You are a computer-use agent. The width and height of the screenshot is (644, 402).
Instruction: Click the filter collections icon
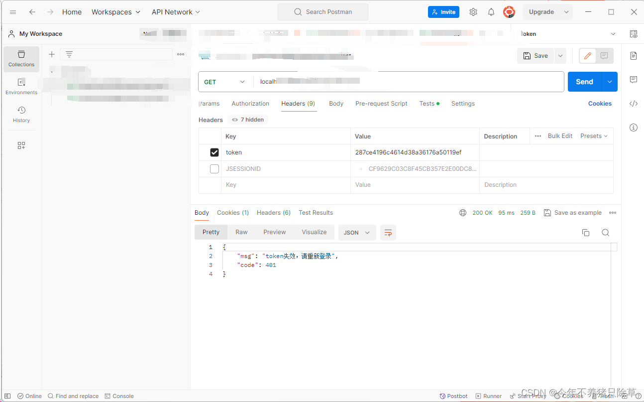pyautogui.click(x=69, y=54)
